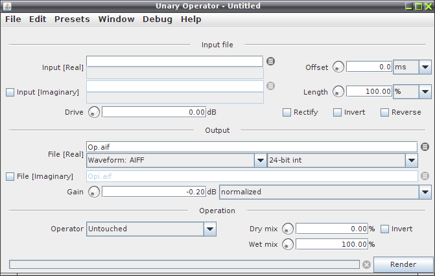Enable the File [Imaginary] checkbox

pyautogui.click(x=10, y=176)
